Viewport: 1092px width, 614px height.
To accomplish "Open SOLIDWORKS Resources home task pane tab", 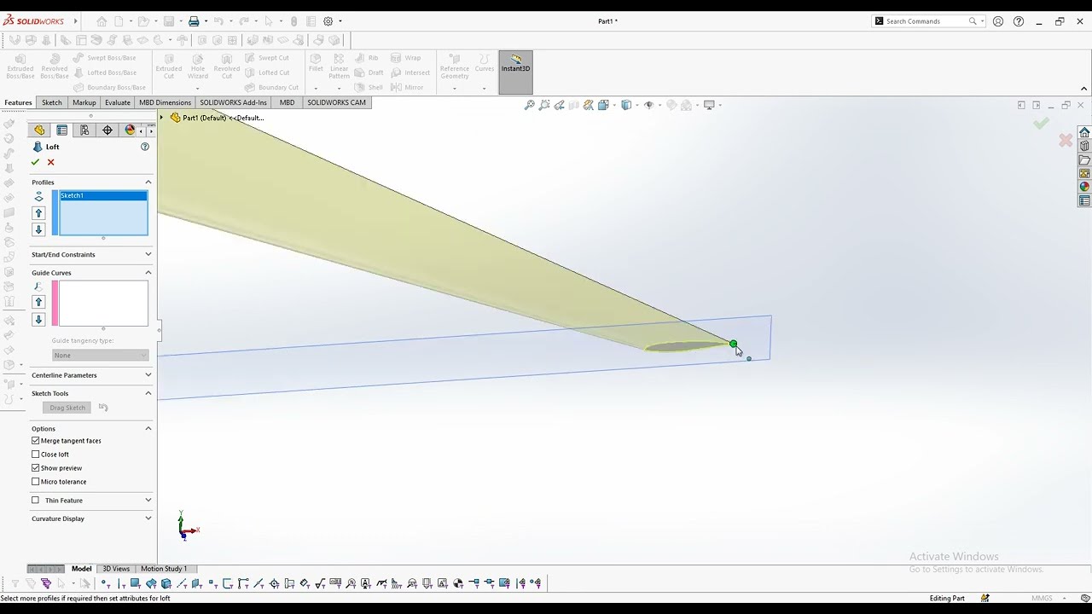I will pos(1084,132).
